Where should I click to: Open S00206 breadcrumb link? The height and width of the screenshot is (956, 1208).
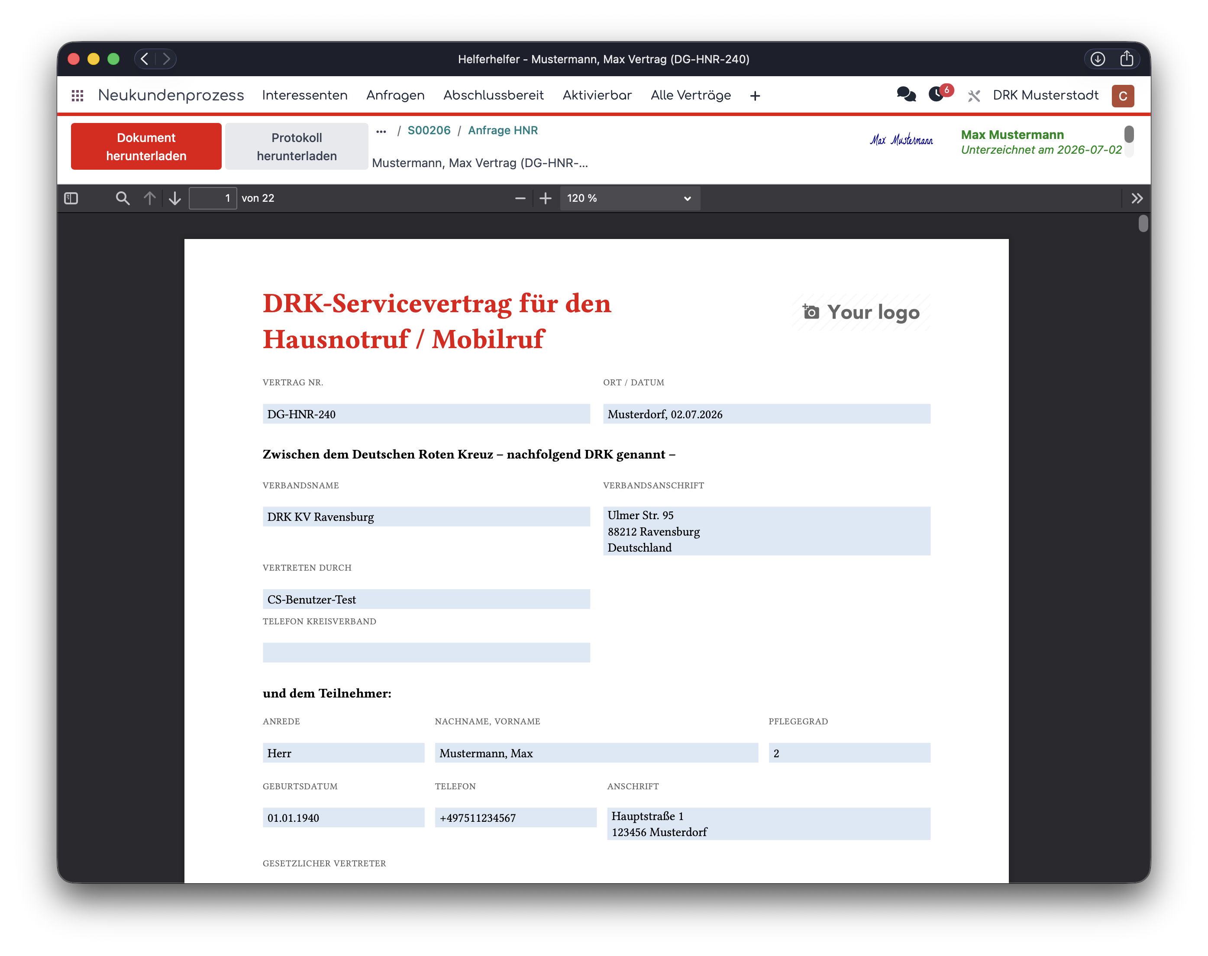(429, 130)
